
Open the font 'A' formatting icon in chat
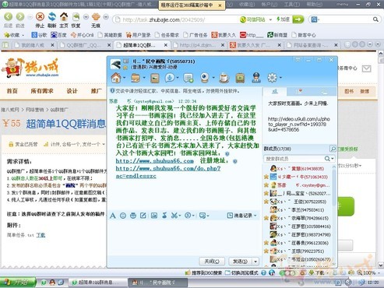tap(113, 216)
